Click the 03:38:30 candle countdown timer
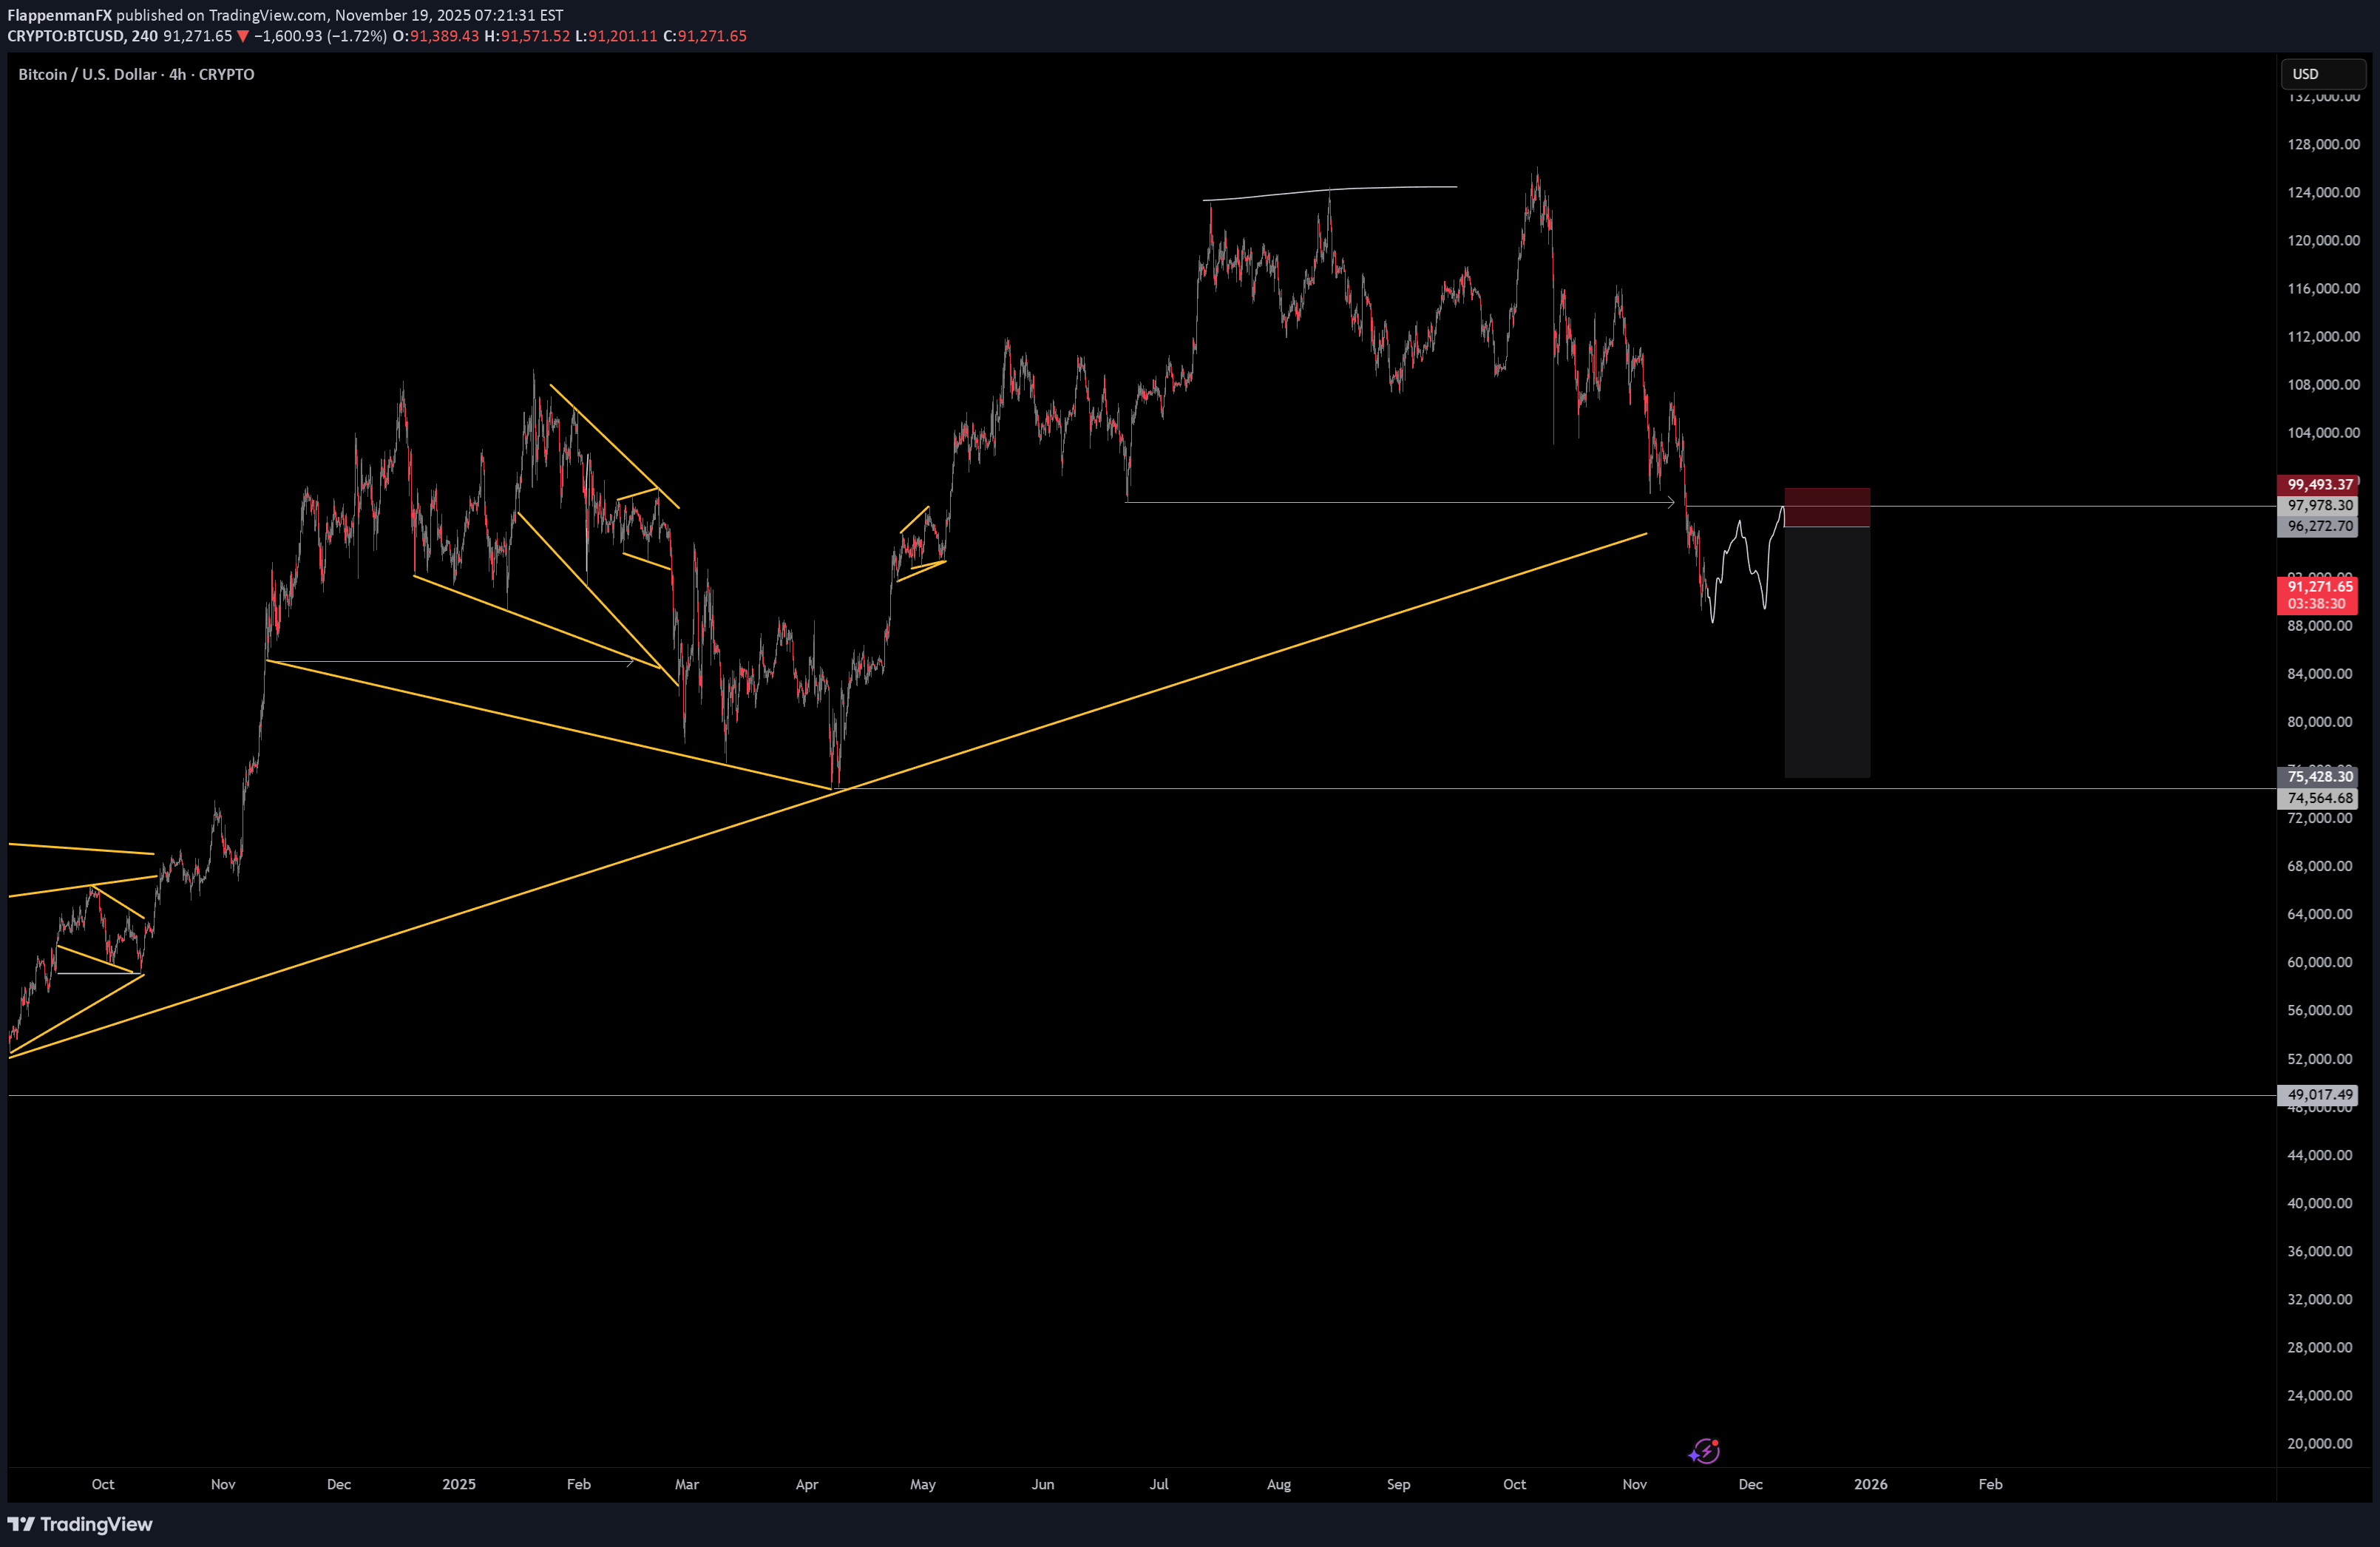2380x1547 pixels. click(2318, 604)
